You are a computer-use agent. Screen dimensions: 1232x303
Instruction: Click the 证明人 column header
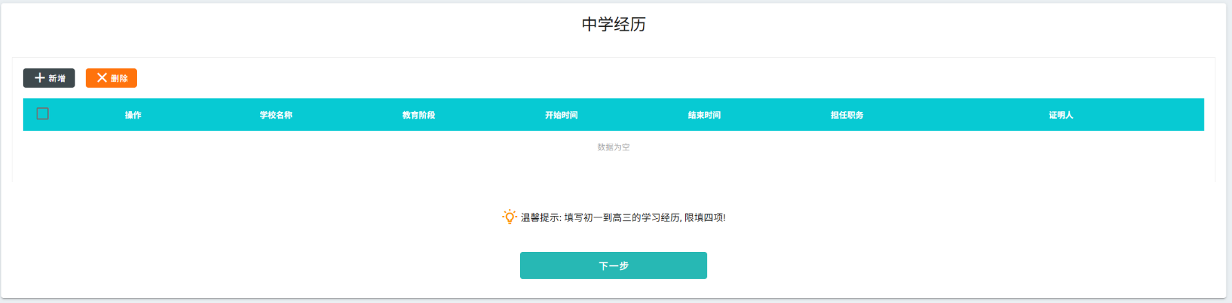(1061, 115)
